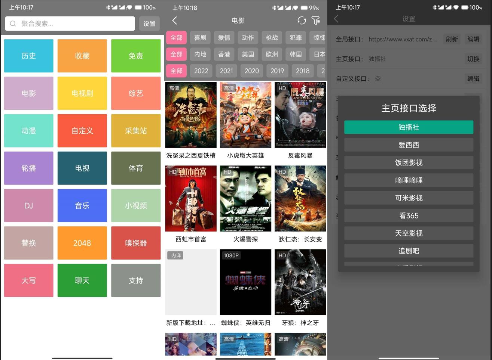Open the 采集站 tile
492x360 pixels.
click(x=136, y=131)
